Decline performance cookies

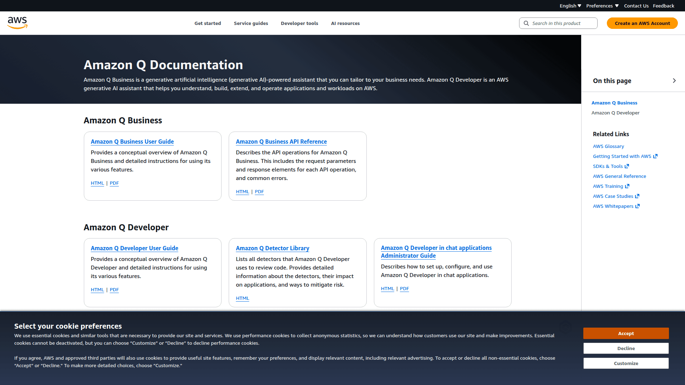(626, 348)
